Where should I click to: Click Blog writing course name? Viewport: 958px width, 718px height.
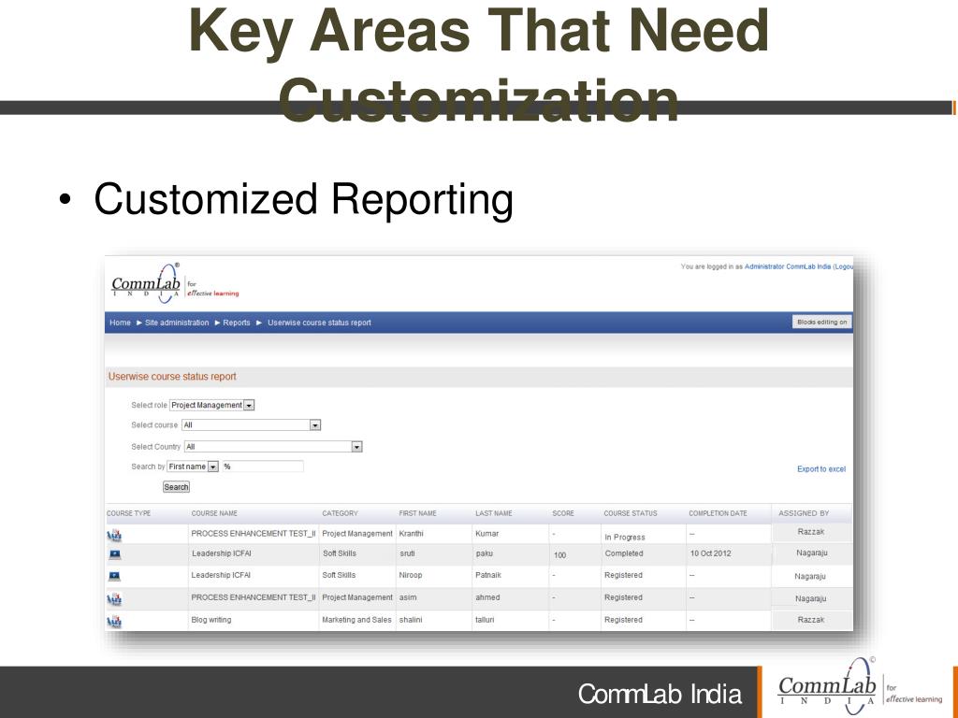tap(210, 620)
